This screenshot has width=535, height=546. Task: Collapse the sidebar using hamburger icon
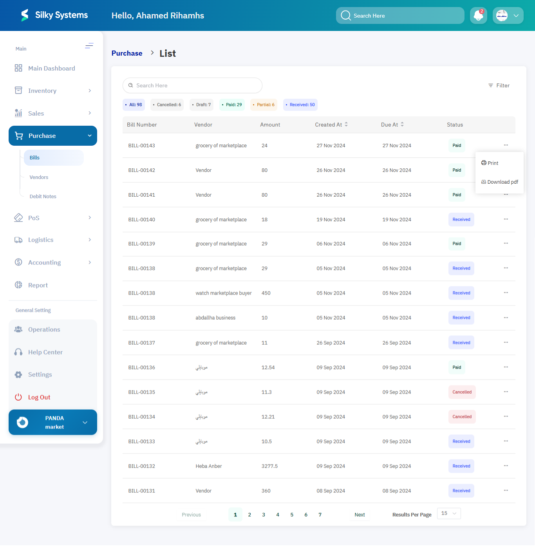click(x=89, y=46)
